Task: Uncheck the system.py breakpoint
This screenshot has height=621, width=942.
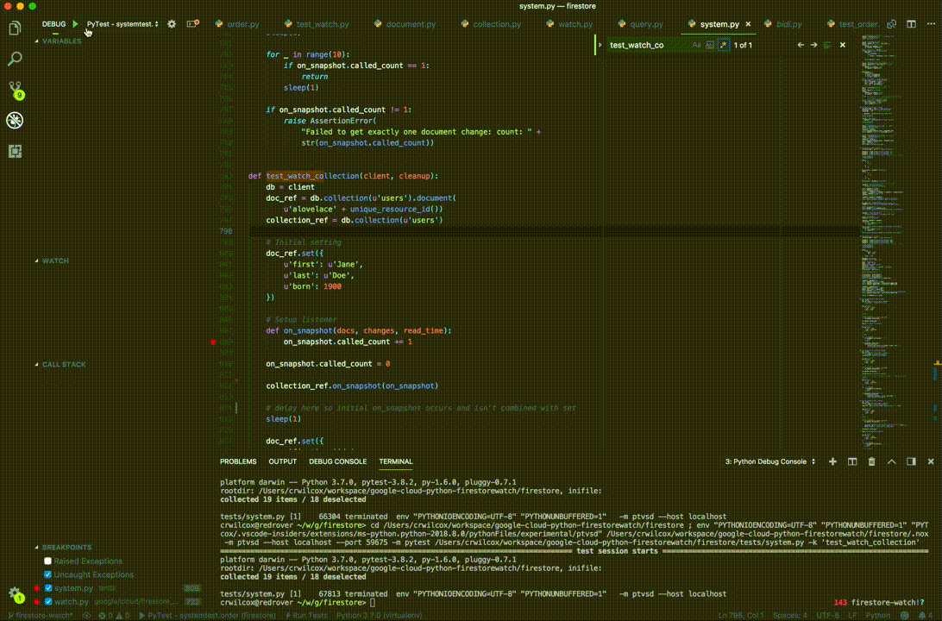Action: click(x=48, y=588)
